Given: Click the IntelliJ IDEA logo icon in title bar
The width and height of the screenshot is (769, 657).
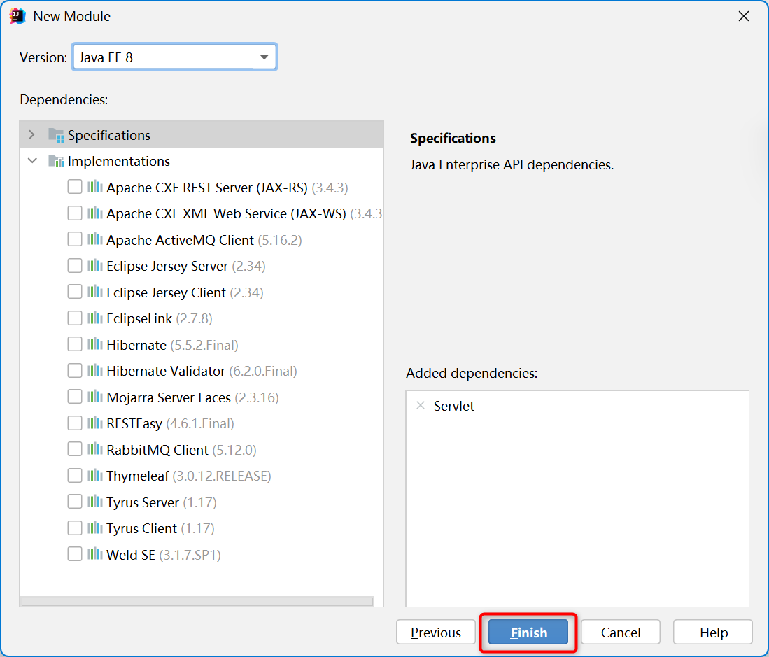Looking at the screenshot, I should click(x=17, y=15).
